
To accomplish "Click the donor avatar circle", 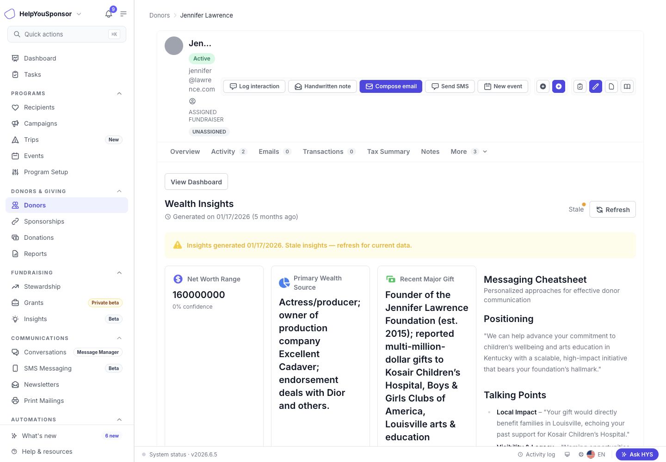I will [x=174, y=46].
